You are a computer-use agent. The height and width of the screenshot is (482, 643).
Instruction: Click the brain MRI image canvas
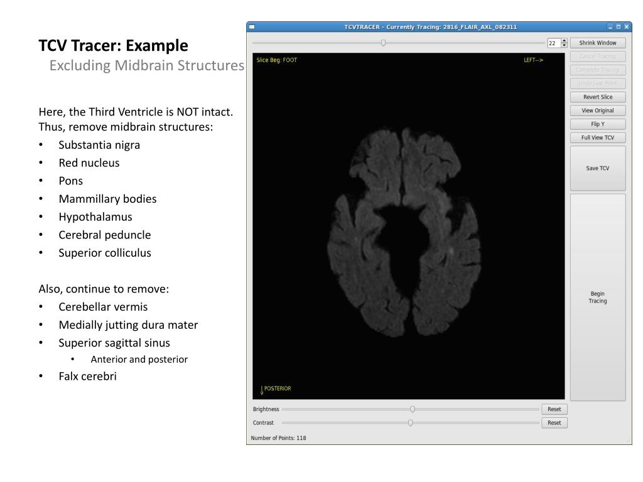(x=408, y=226)
